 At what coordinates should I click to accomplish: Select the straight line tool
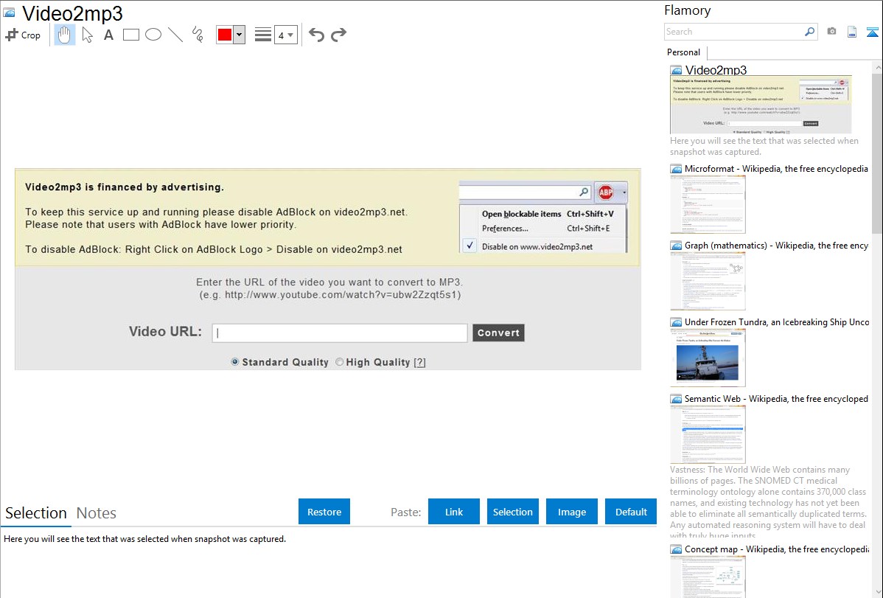point(175,35)
